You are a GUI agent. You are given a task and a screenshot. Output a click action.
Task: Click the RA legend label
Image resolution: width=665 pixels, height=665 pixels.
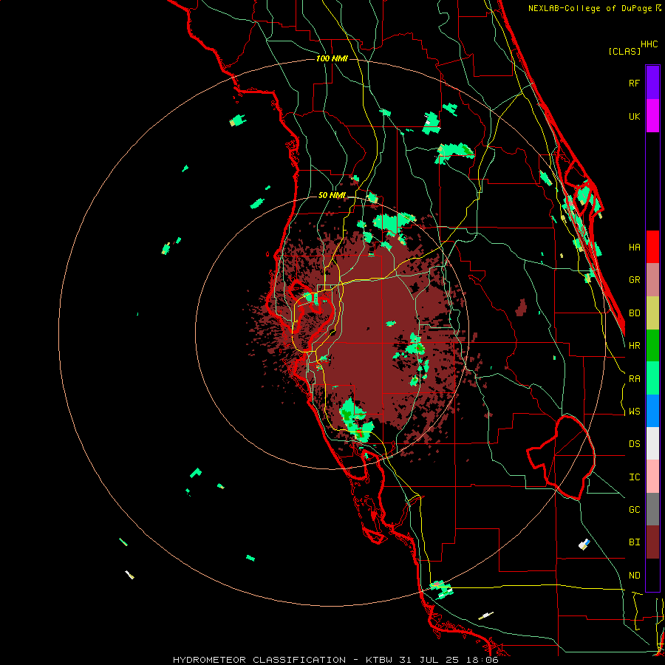635,379
